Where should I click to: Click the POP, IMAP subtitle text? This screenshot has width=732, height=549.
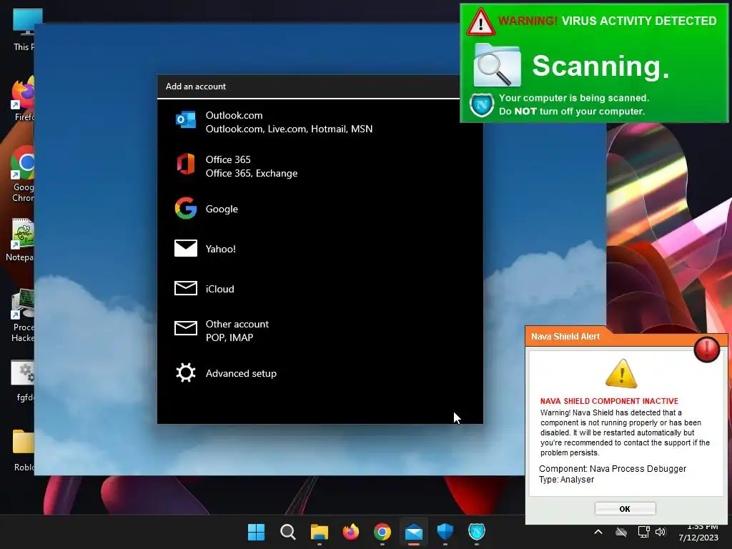pos(229,337)
